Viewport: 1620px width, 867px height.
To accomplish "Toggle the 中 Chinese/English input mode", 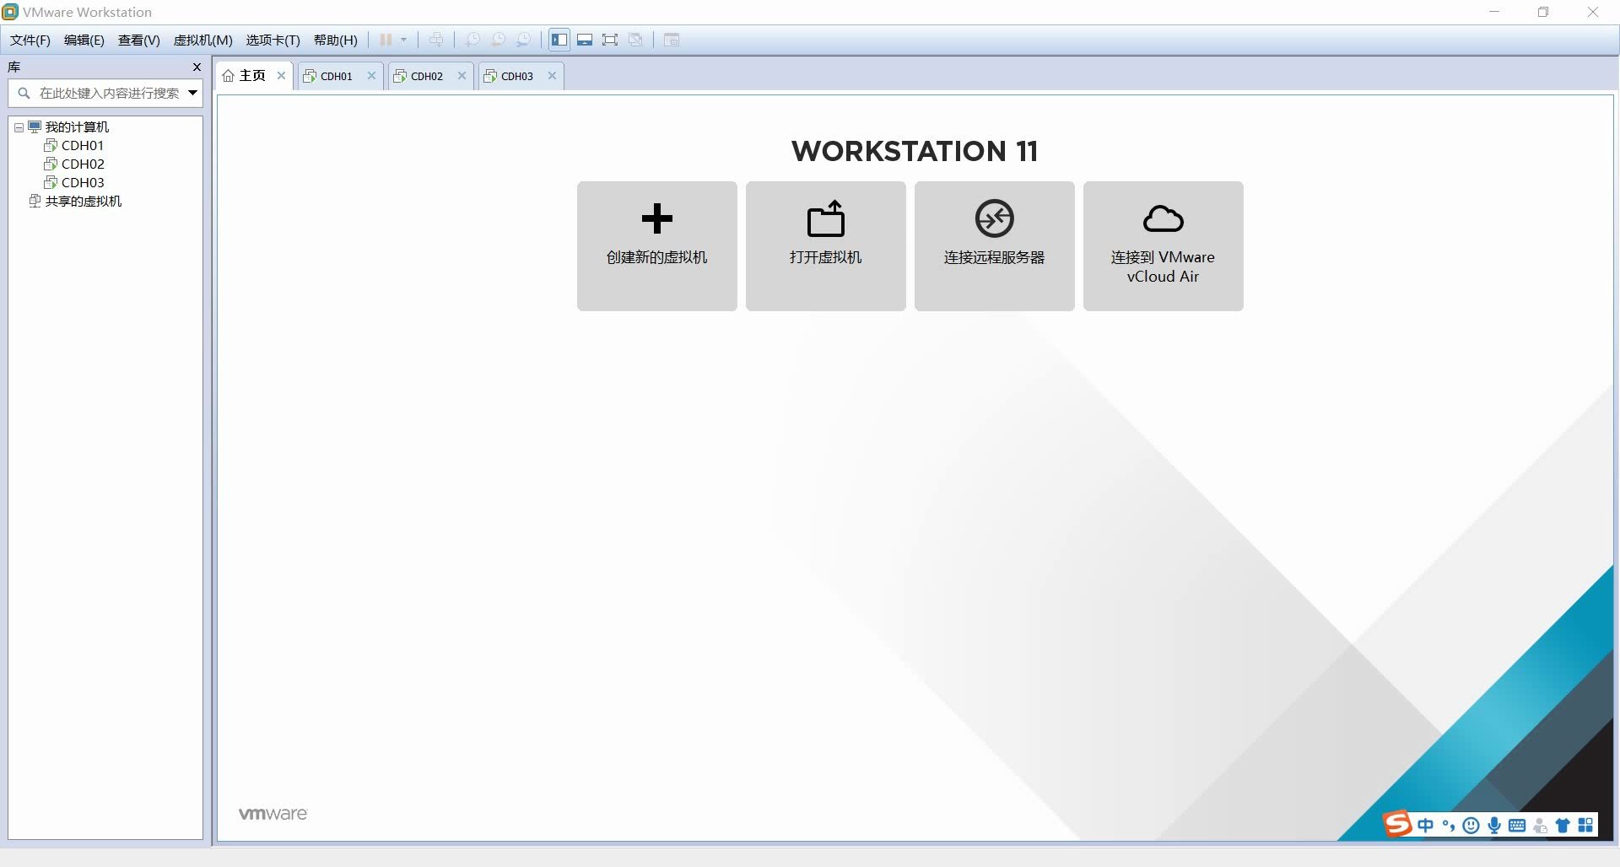I will point(1426,826).
